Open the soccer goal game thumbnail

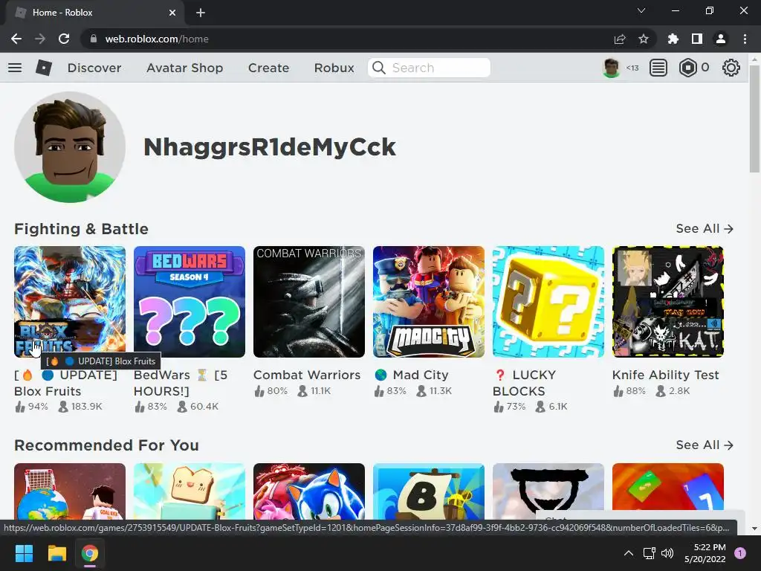pyautogui.click(x=70, y=491)
